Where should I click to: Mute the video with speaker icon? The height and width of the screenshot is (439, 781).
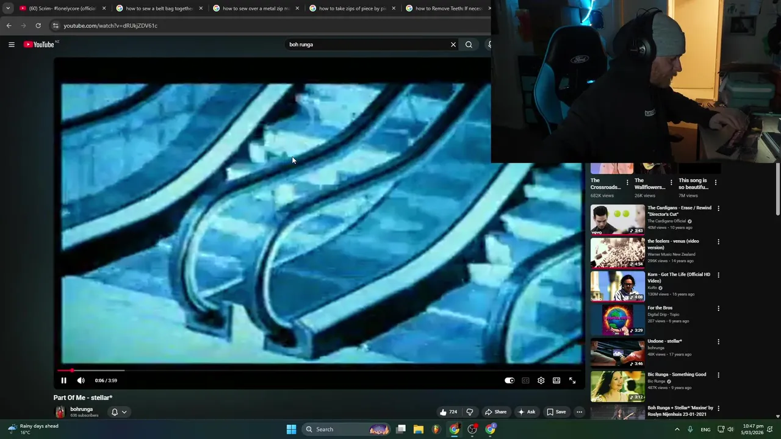pos(81,380)
